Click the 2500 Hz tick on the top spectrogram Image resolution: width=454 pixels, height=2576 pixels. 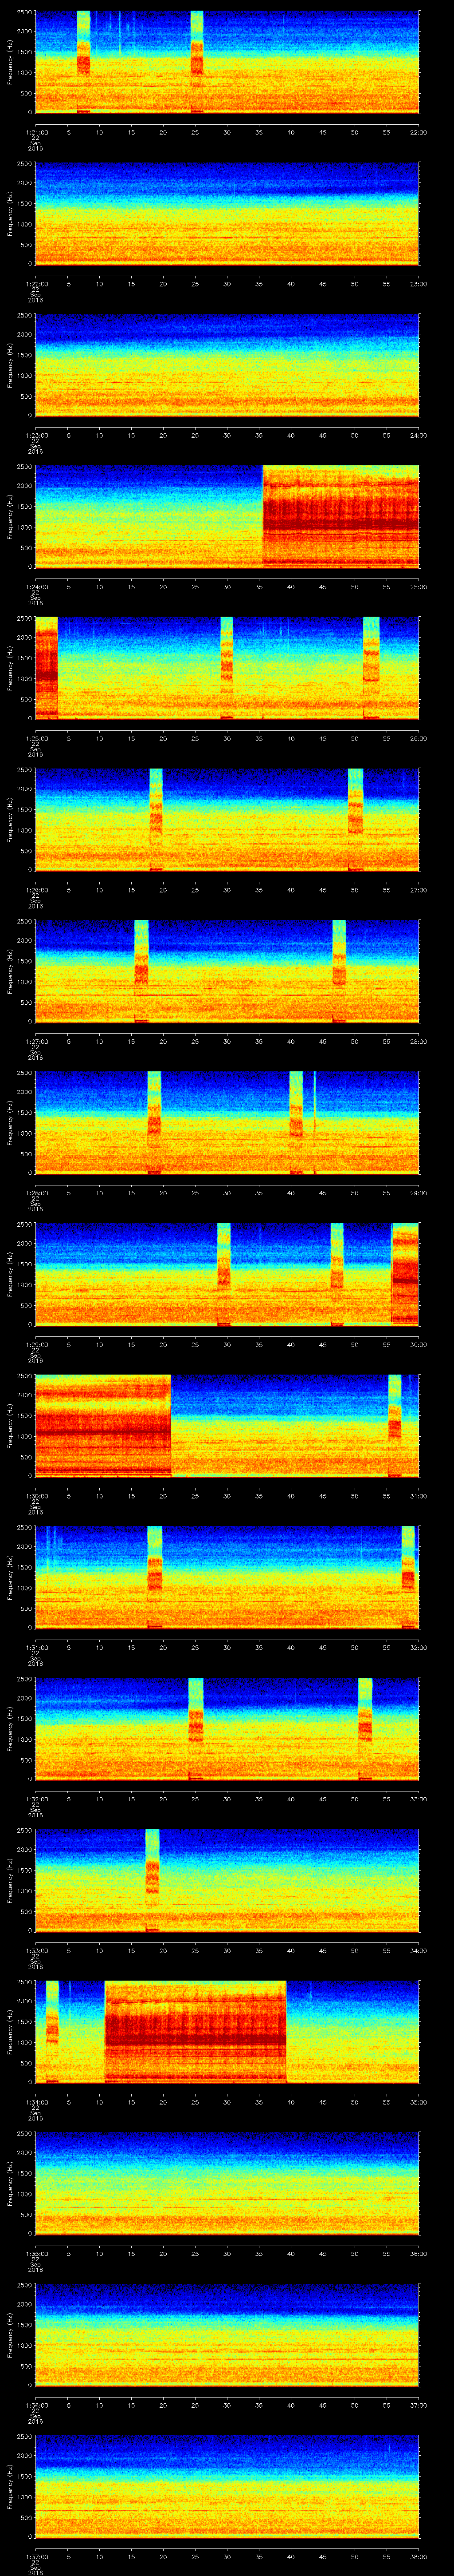click(x=24, y=13)
